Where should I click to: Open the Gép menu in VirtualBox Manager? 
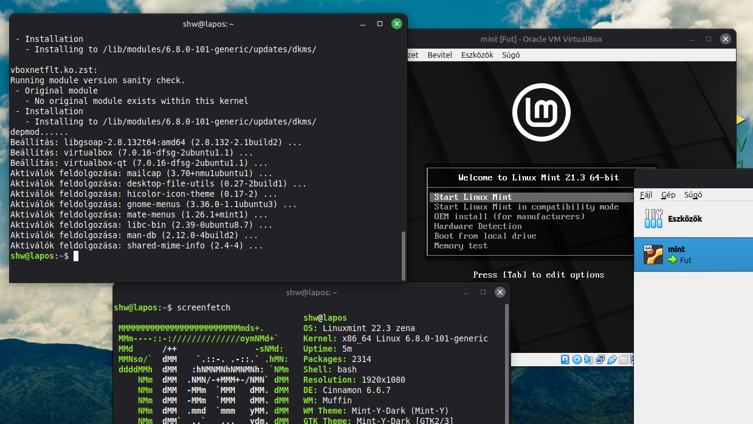tap(668, 195)
